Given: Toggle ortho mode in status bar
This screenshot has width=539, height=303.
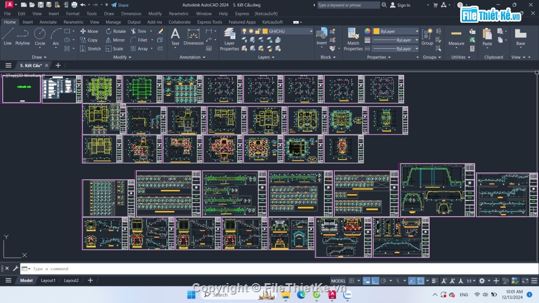Looking at the screenshot, I should click(x=375, y=281).
